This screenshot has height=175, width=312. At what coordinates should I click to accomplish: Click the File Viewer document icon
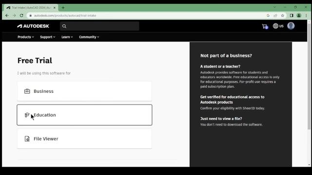27,139
